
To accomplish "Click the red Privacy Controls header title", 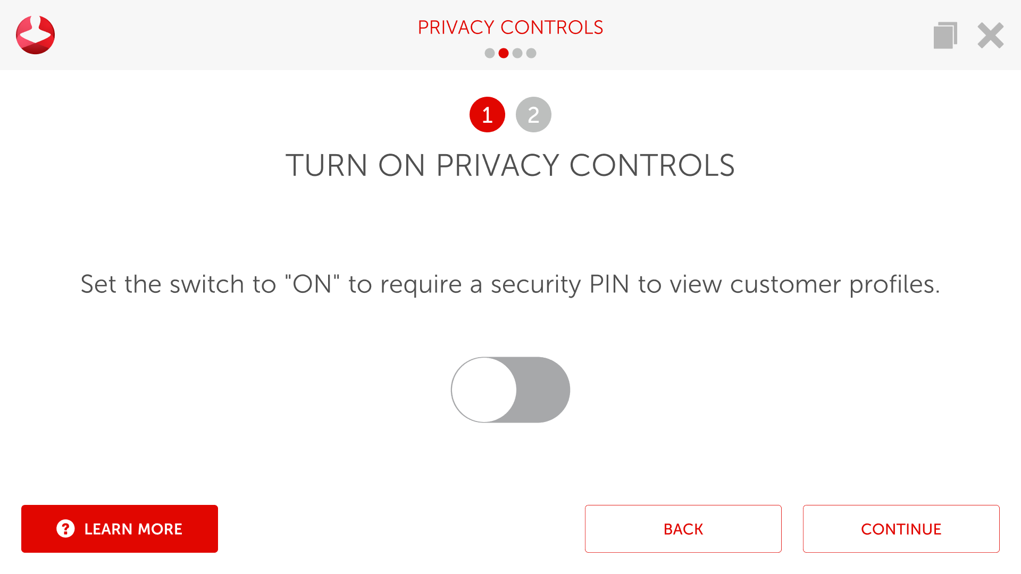I will point(510,28).
